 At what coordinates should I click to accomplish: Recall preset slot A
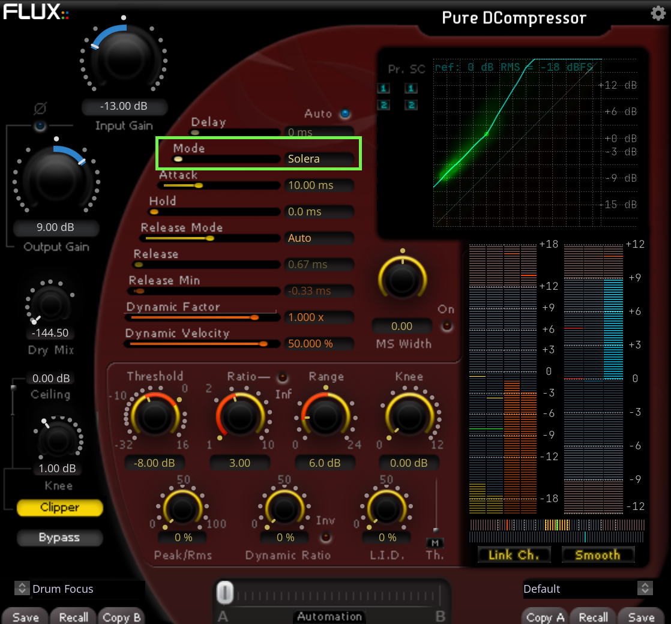coord(73,617)
